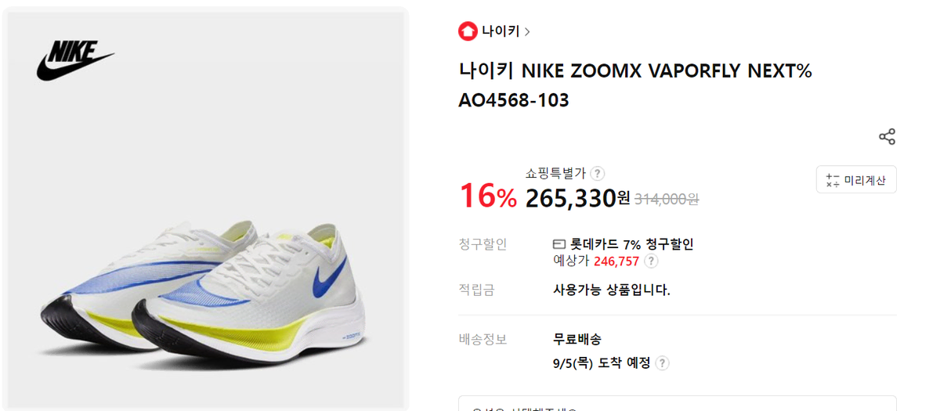The image size is (940, 411).
Task: Click the red Nike brand store home icon
Action: 468,31
